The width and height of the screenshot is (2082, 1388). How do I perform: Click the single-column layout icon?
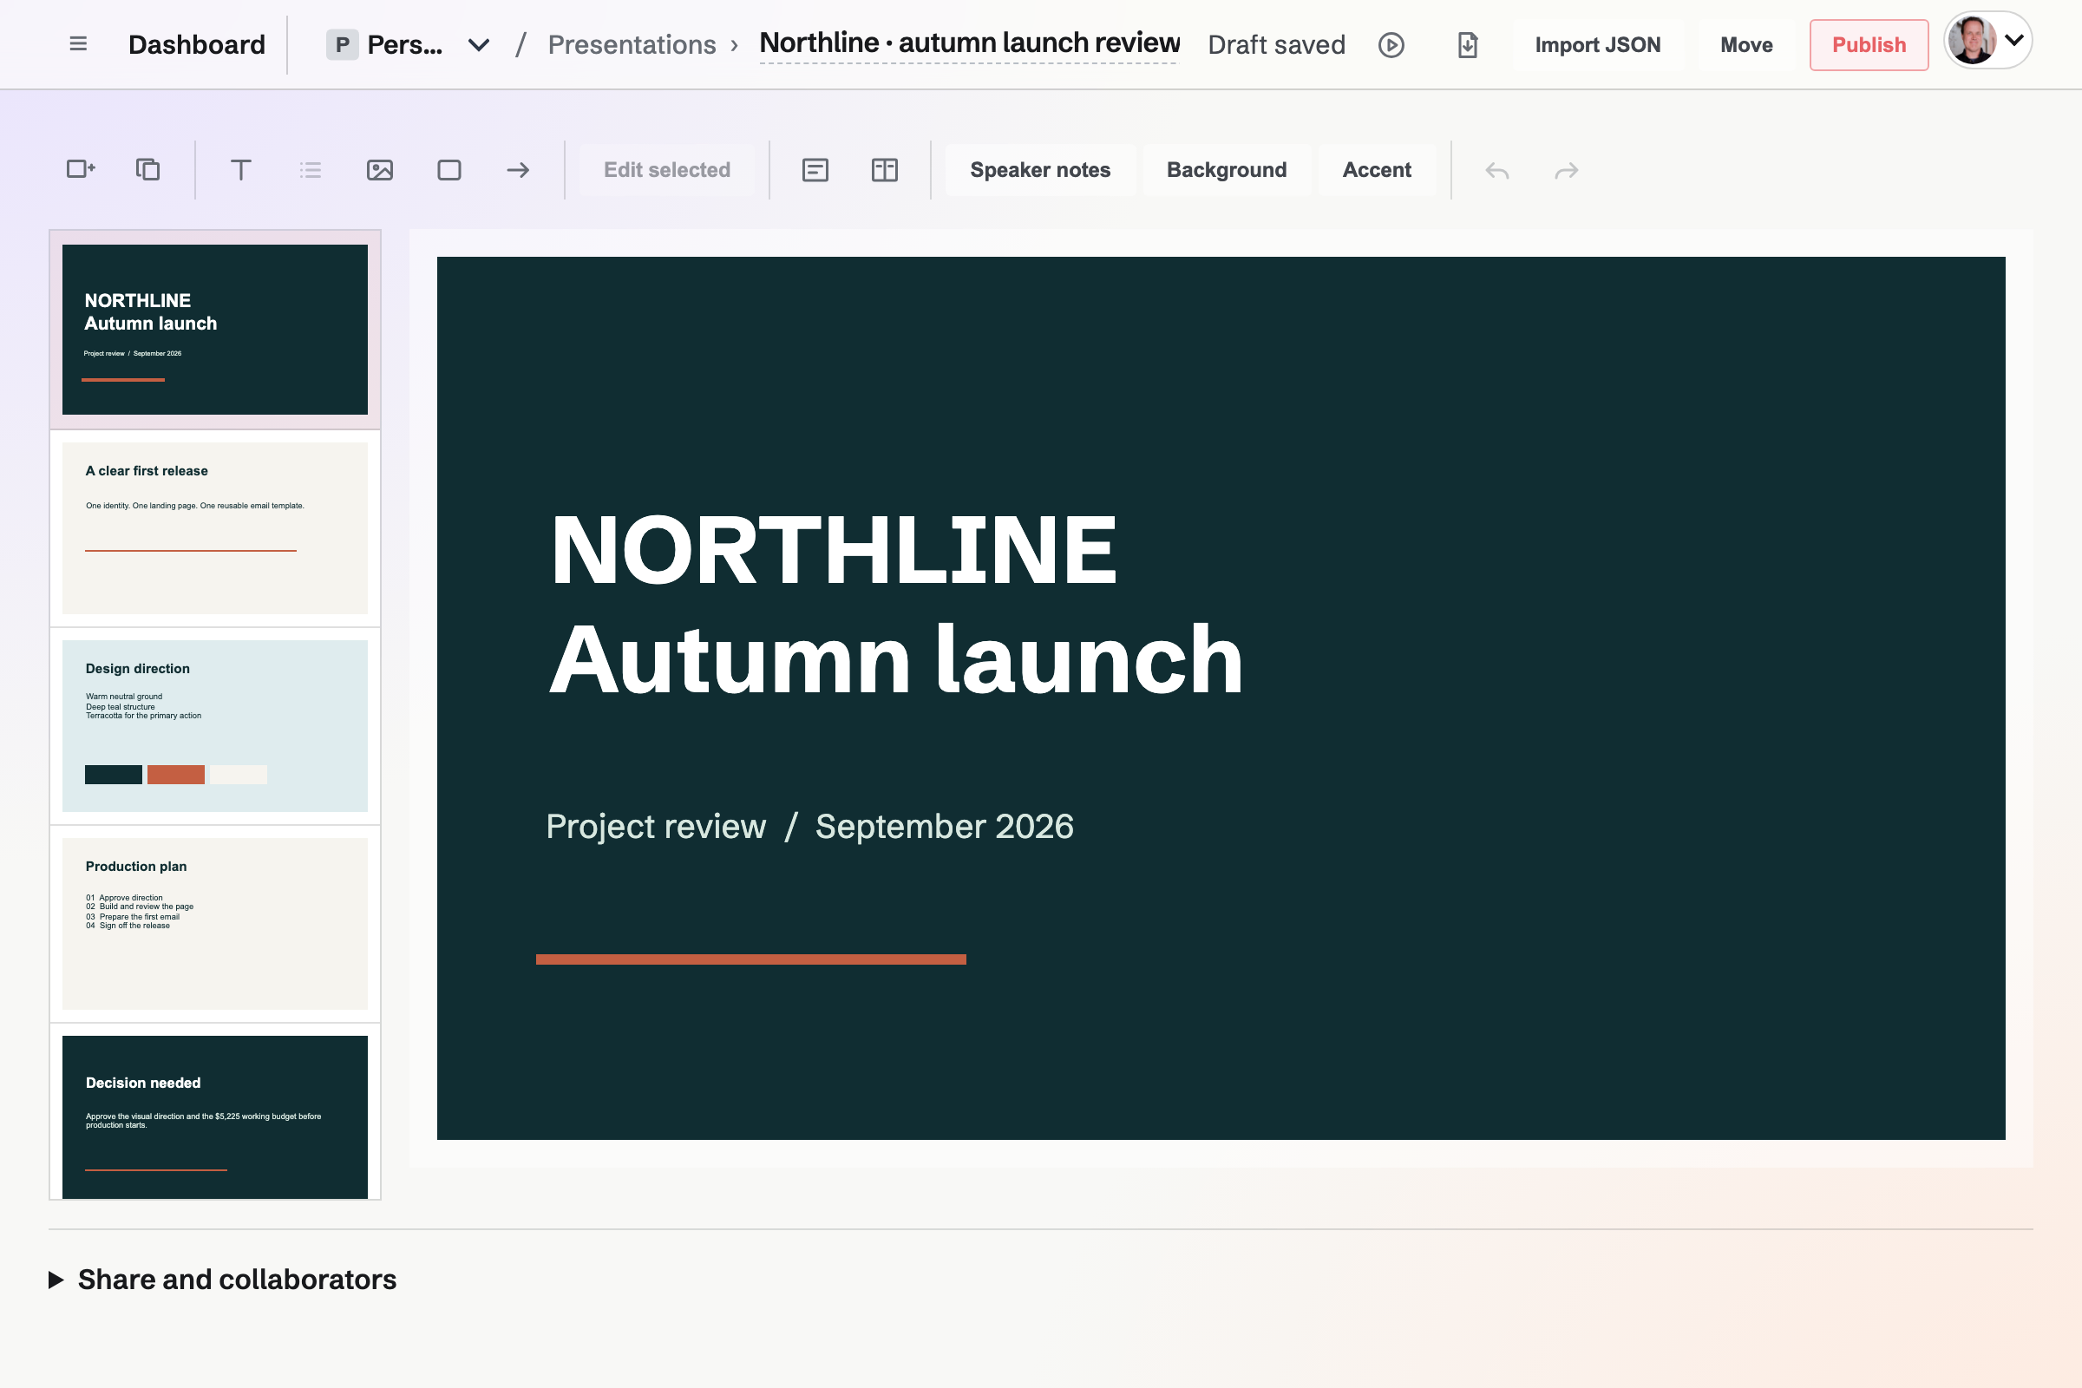(x=815, y=169)
